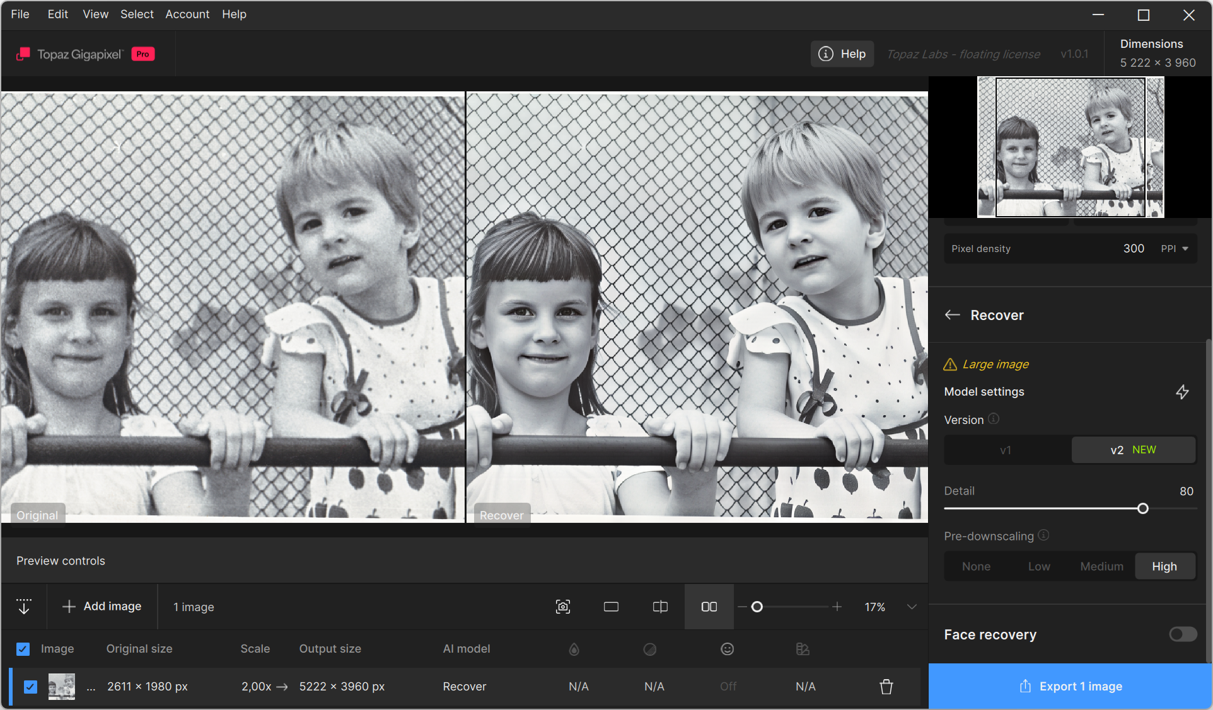Click Export 1 image button
The image size is (1213, 710).
1071,686
